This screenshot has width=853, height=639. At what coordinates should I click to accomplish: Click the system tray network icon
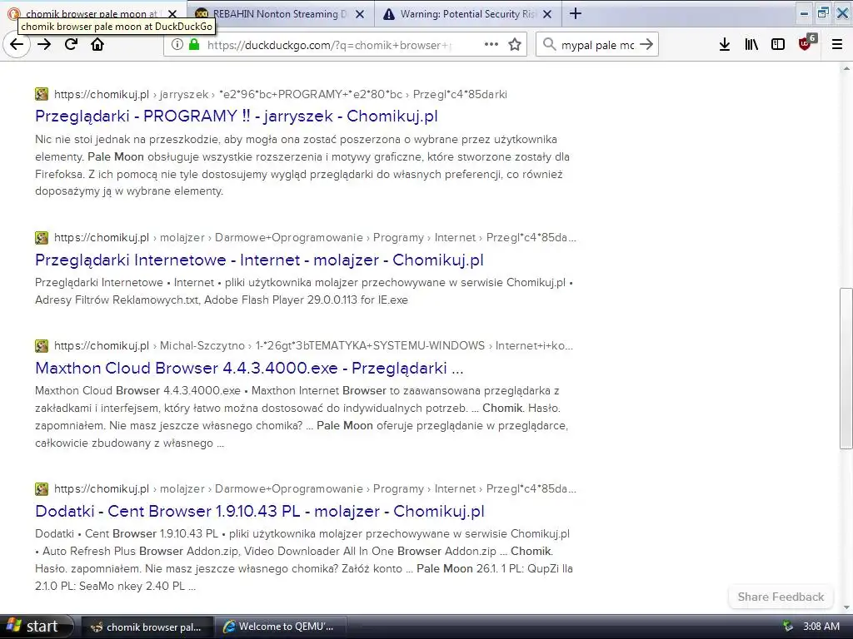click(x=787, y=627)
